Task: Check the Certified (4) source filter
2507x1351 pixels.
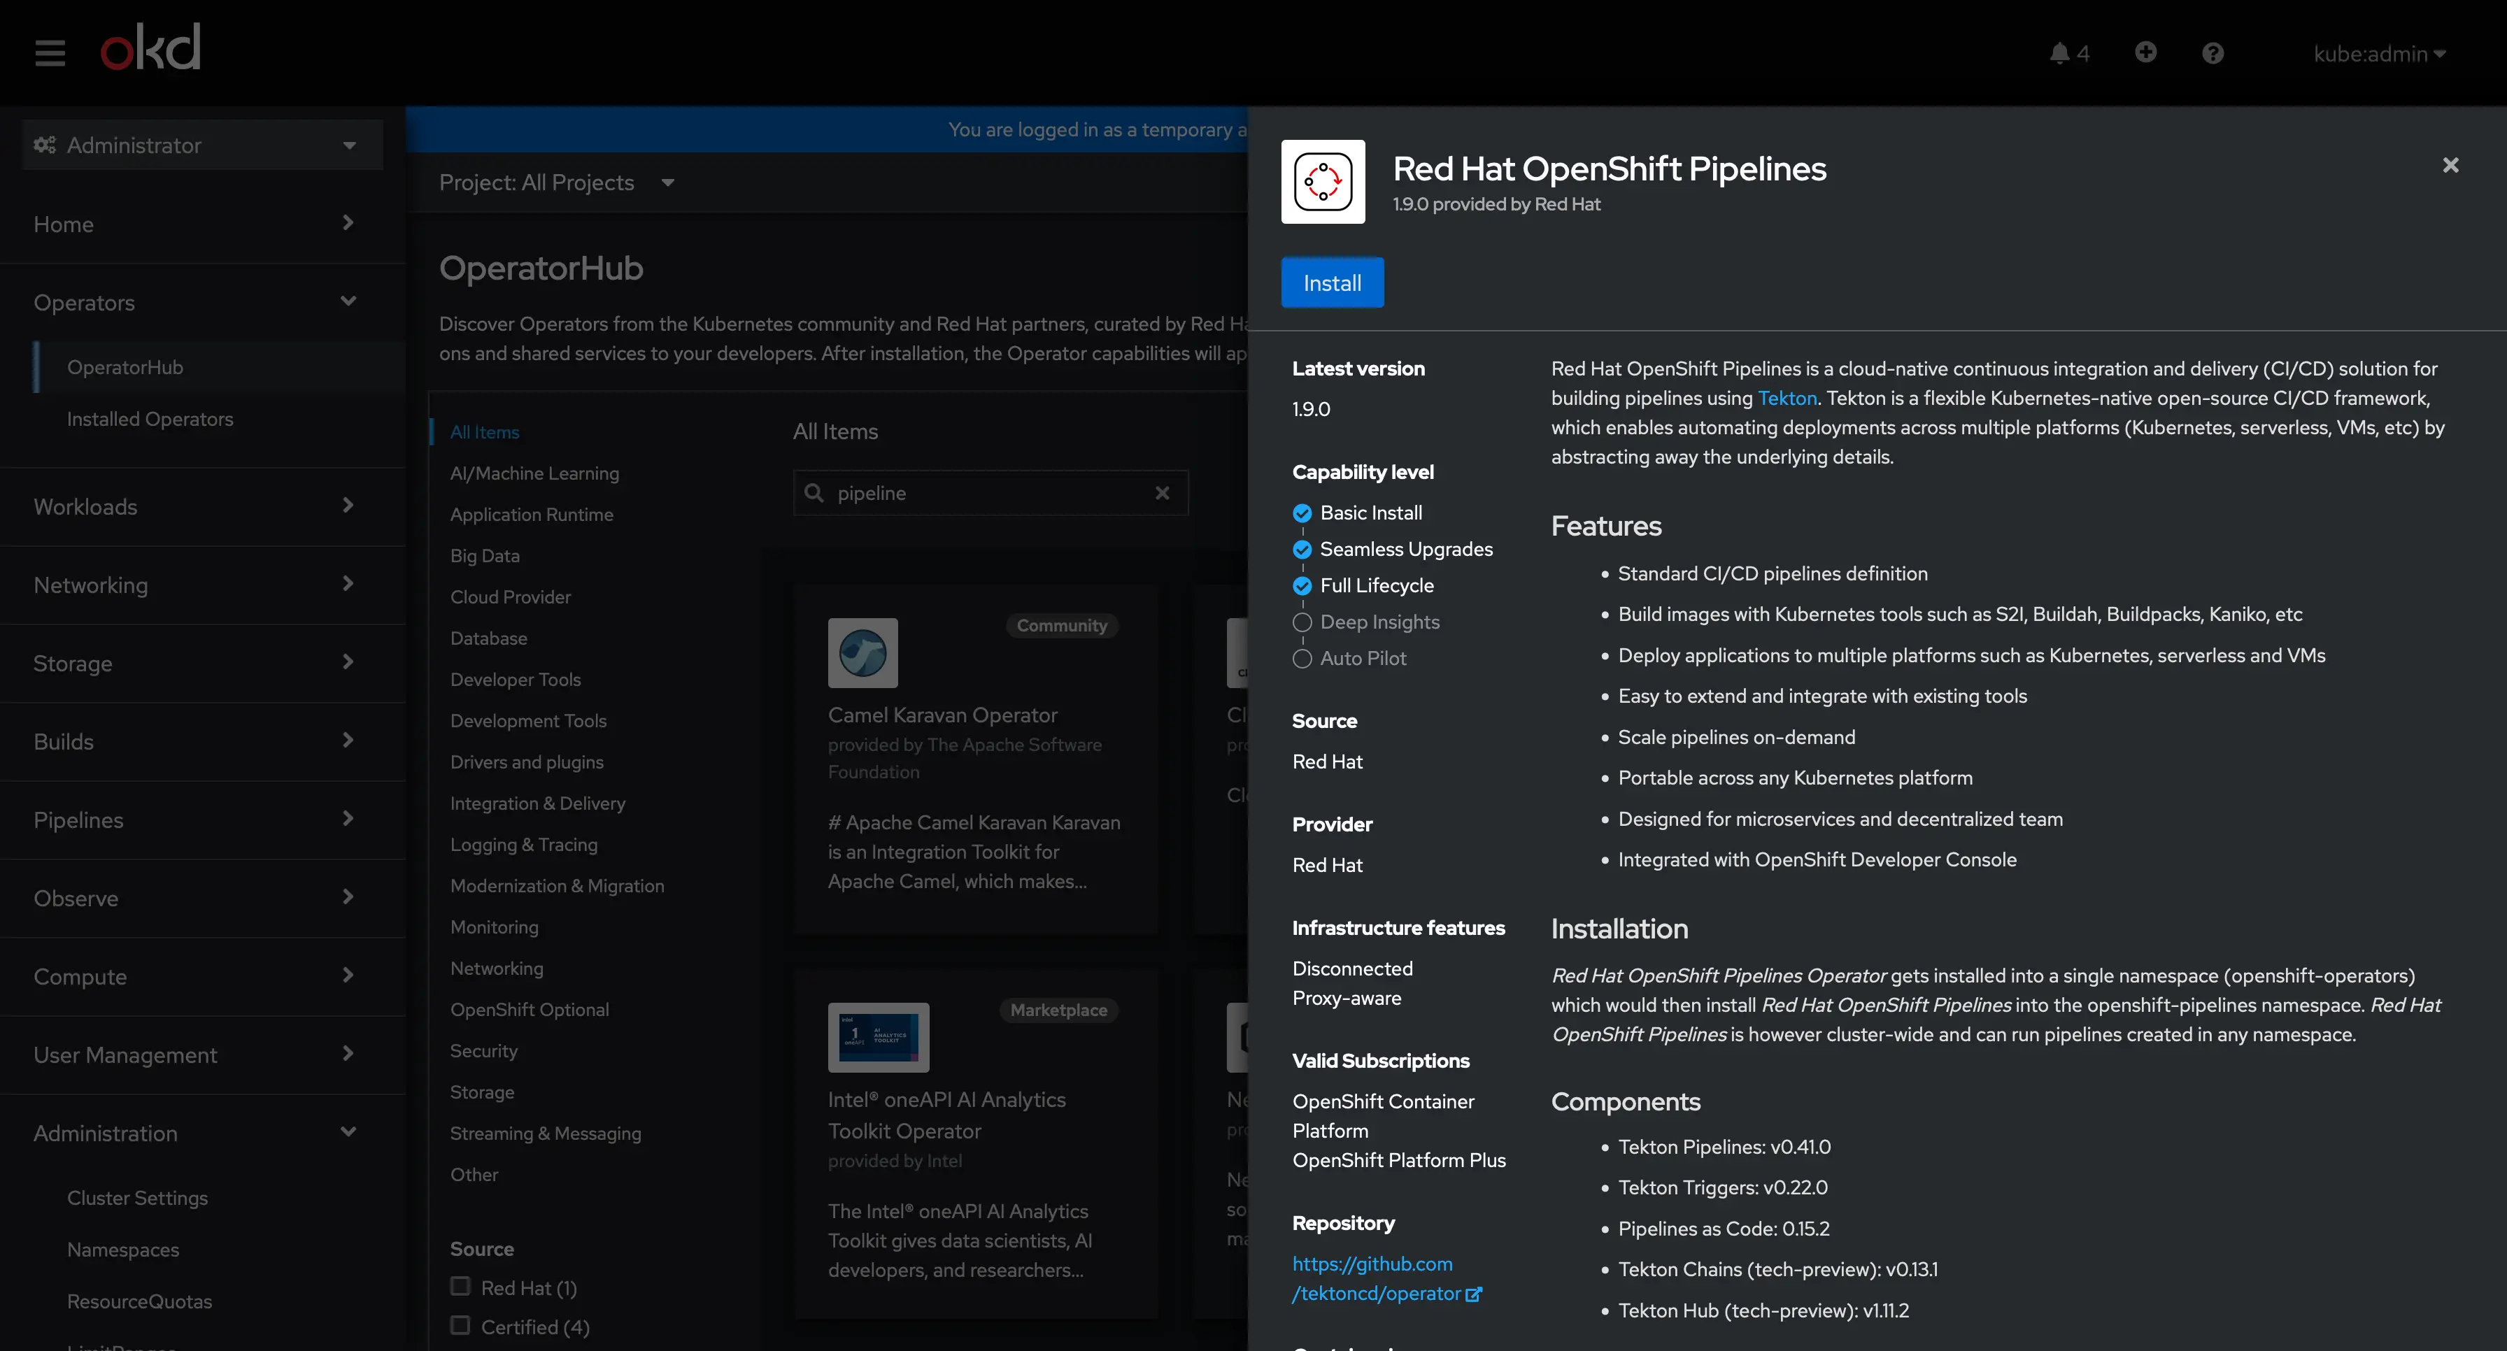Action: tap(460, 1324)
